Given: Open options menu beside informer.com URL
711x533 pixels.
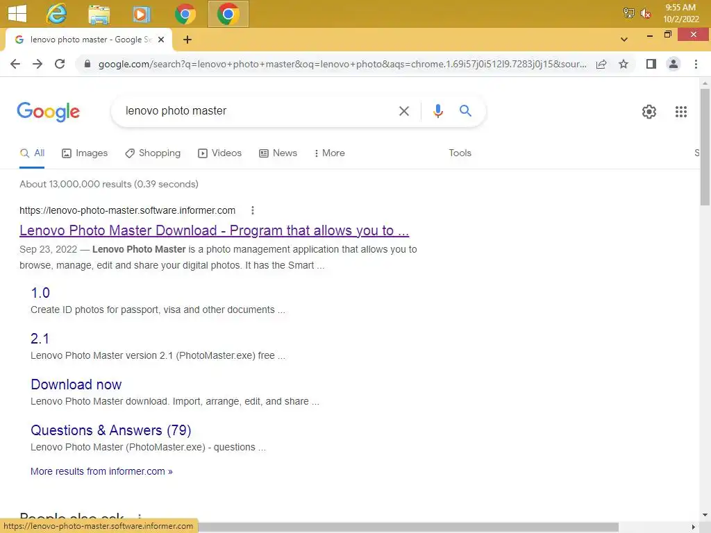Looking at the screenshot, I should 253,210.
